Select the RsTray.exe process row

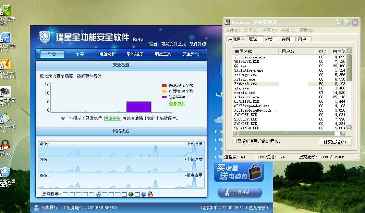coord(290,79)
